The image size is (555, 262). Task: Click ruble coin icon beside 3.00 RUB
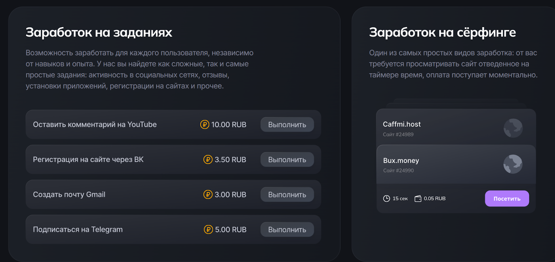[x=208, y=195]
